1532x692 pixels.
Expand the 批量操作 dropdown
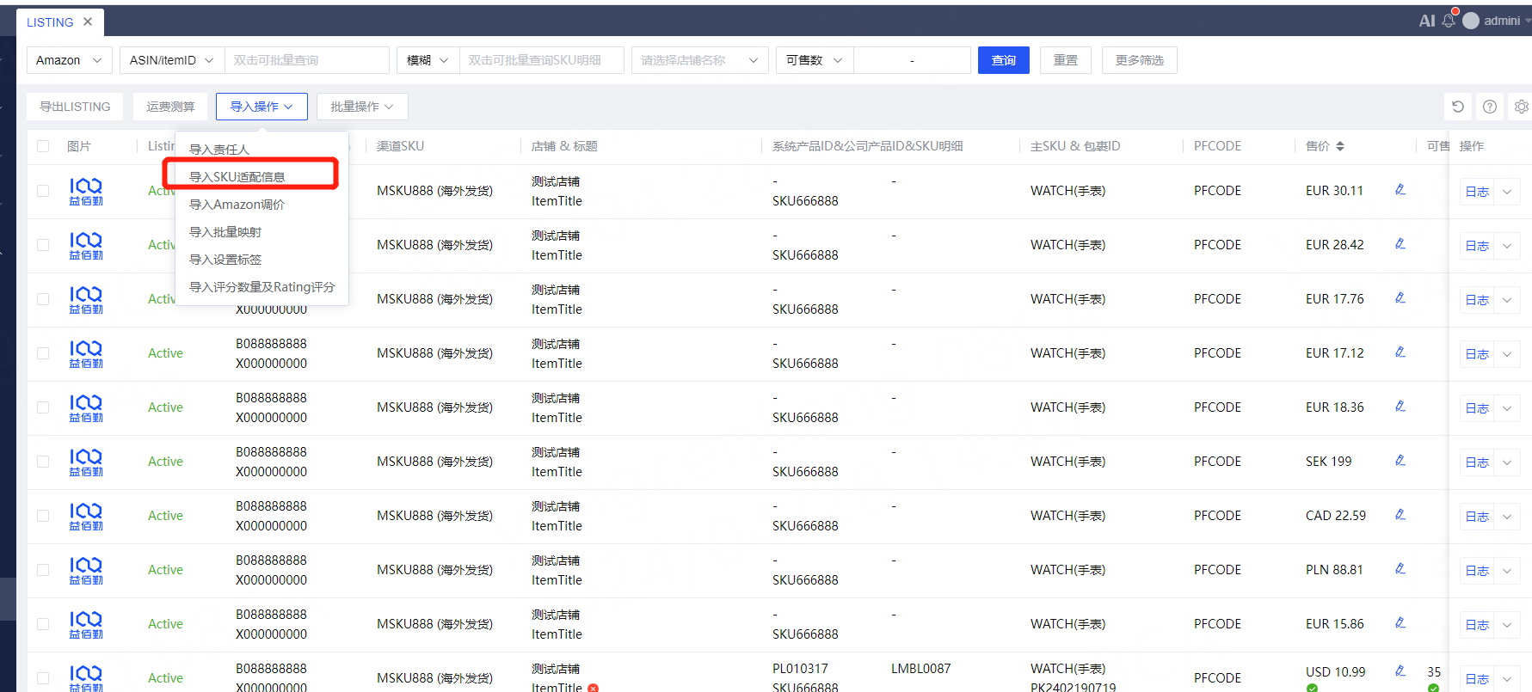tap(362, 107)
